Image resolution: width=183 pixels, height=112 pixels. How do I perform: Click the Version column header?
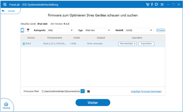pyautogui.click(x=31, y=38)
